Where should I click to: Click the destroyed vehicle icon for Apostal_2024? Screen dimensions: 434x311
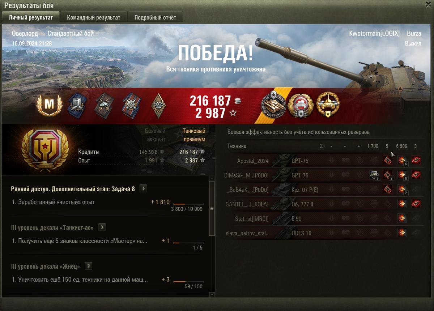[416, 160]
